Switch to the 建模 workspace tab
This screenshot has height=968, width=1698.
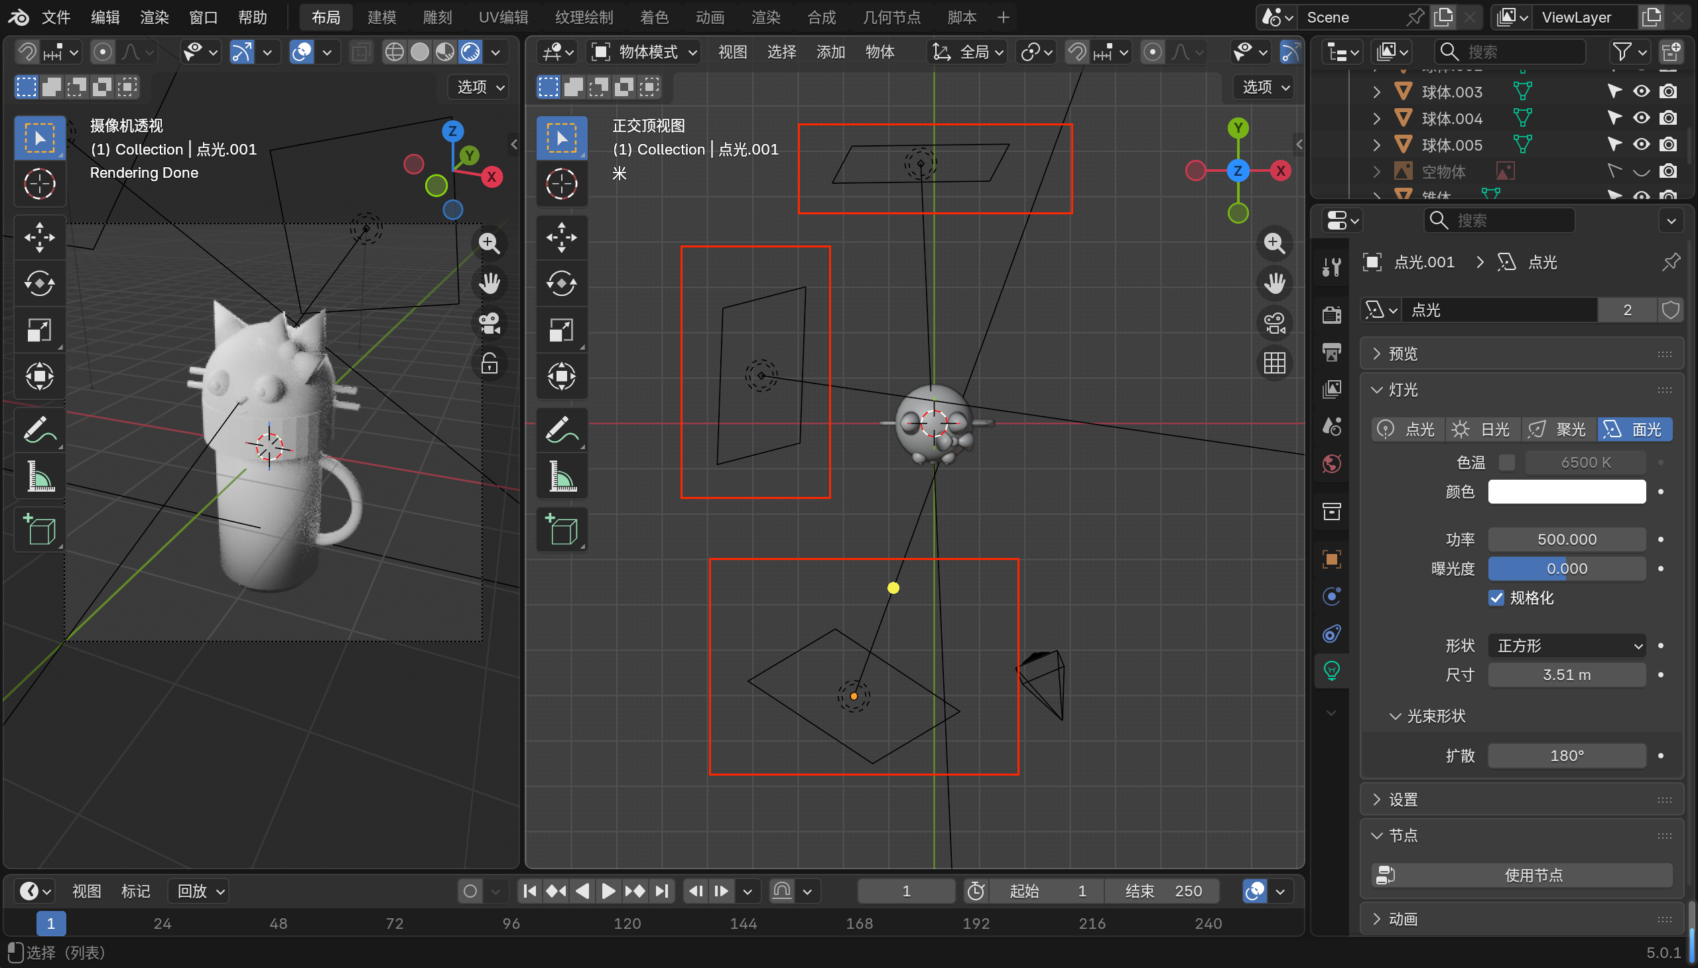pos(381,17)
